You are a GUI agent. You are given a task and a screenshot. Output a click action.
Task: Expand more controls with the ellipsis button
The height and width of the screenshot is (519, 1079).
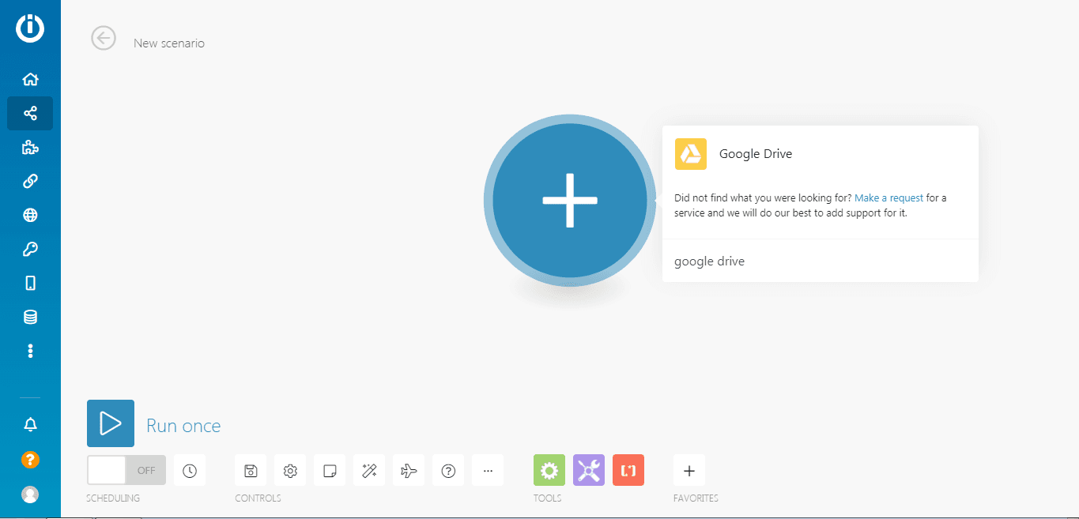point(488,471)
